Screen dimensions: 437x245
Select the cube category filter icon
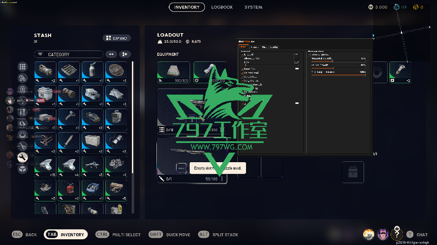(22, 168)
